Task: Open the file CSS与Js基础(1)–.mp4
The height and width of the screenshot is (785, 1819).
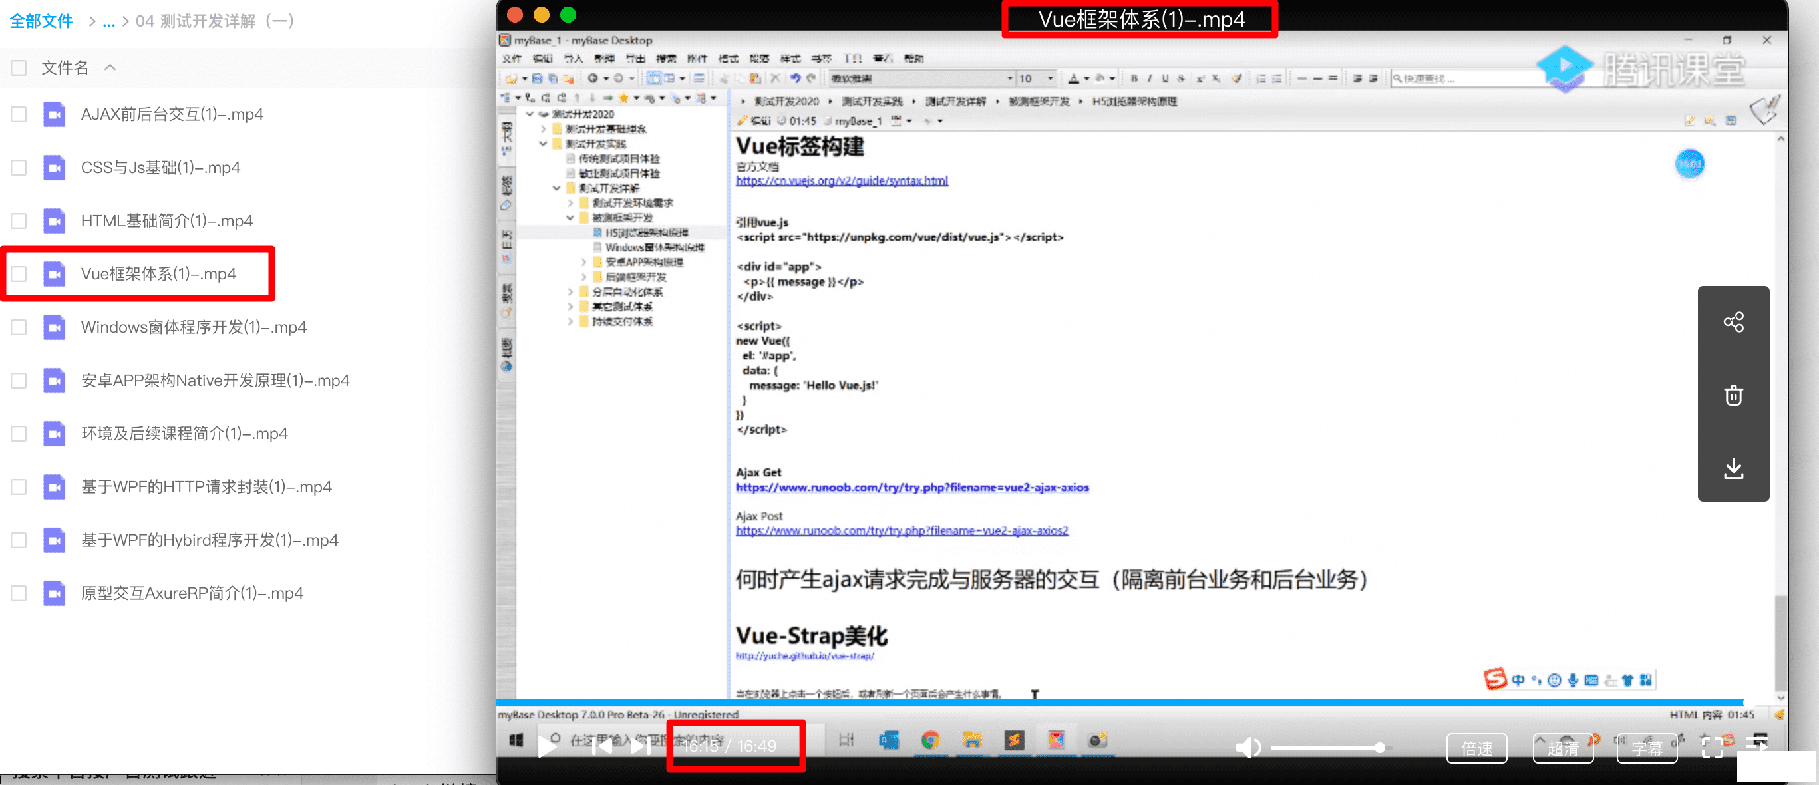Action: (x=160, y=167)
